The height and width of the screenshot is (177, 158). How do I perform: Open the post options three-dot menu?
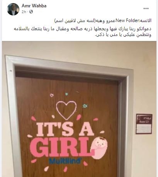[x=146, y=9]
